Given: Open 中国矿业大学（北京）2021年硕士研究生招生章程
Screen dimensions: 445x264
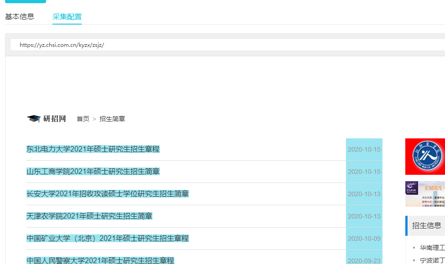Looking at the screenshot, I should click(x=108, y=239).
